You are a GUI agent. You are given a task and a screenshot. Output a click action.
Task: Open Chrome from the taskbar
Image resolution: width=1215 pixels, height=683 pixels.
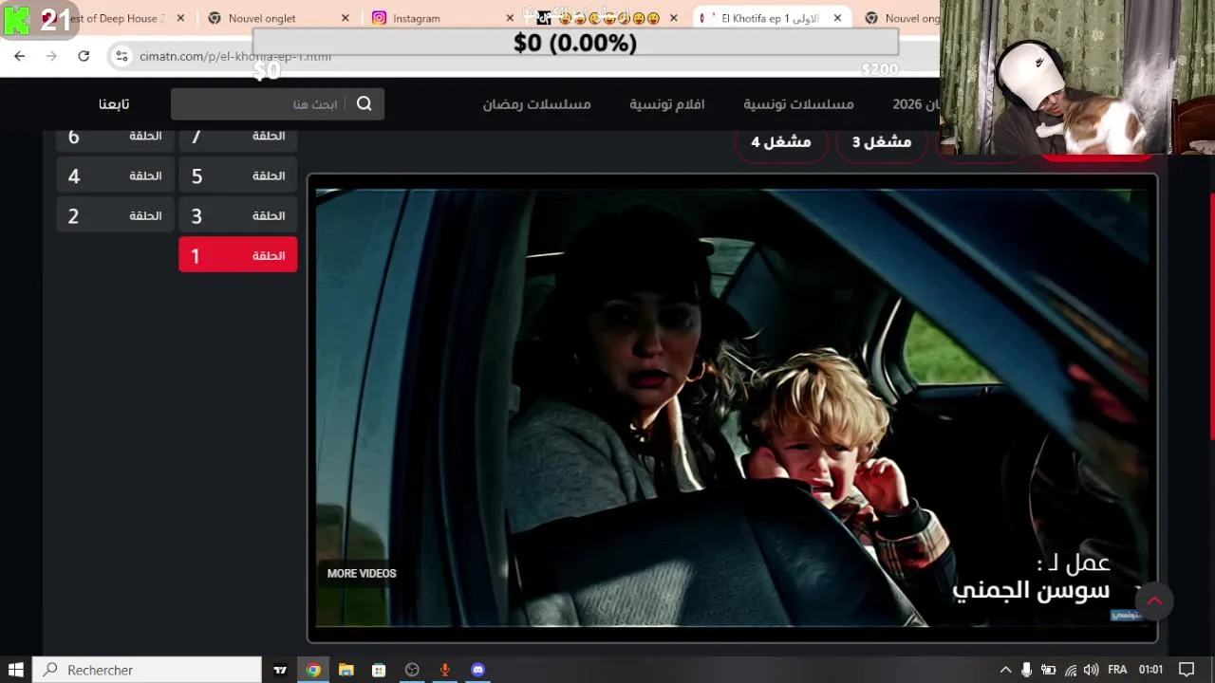pos(313,670)
